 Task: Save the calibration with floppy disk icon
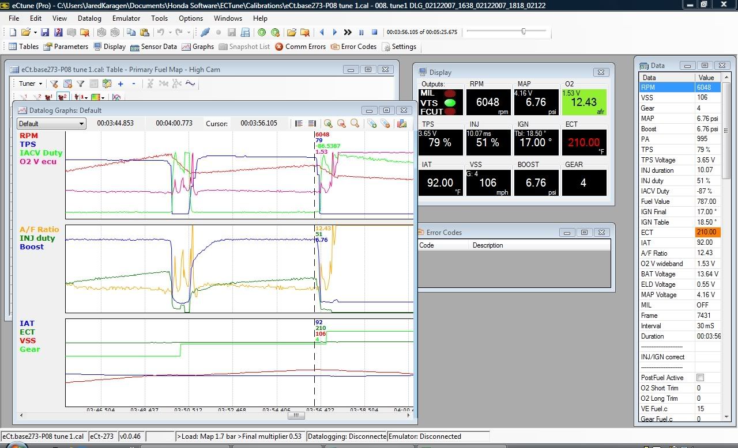[x=45, y=32]
